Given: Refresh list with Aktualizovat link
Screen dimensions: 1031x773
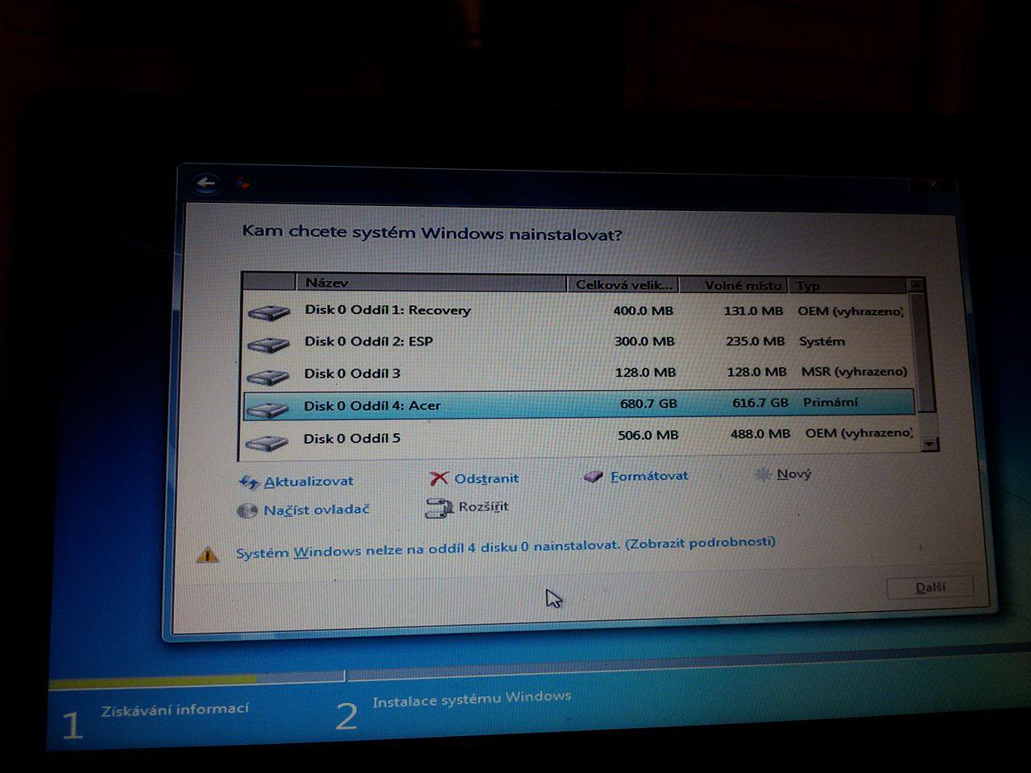Looking at the screenshot, I should pos(308,481).
